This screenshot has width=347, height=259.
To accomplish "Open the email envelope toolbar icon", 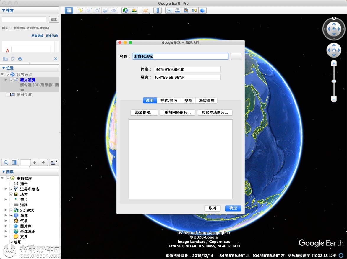I will [169, 10].
